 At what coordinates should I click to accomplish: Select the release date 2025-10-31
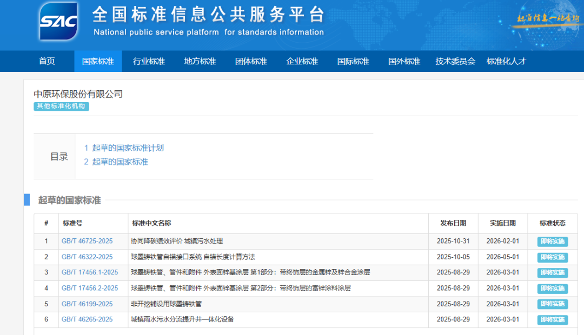coord(453,241)
